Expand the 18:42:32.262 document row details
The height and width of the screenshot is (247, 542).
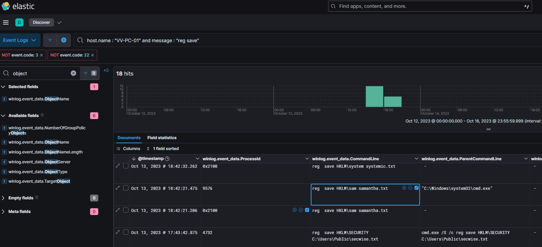point(117,166)
